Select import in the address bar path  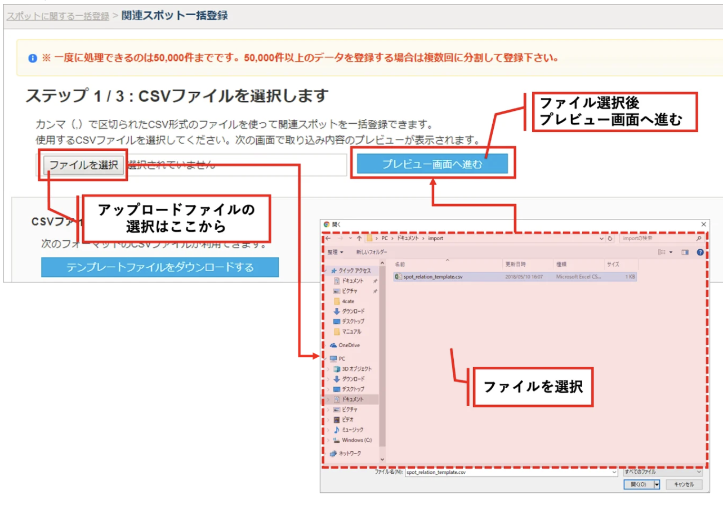436,239
